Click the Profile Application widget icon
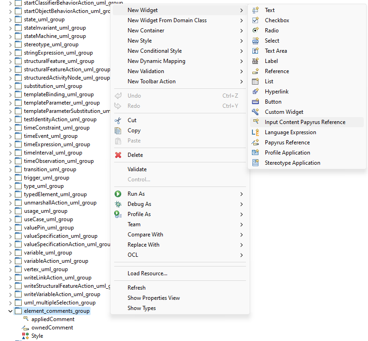Screen dimensions: 368x341 point(255,153)
